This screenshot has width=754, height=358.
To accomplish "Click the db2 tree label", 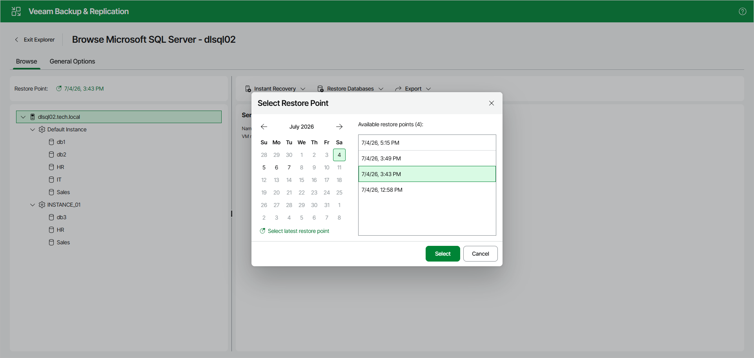I will [x=62, y=154].
